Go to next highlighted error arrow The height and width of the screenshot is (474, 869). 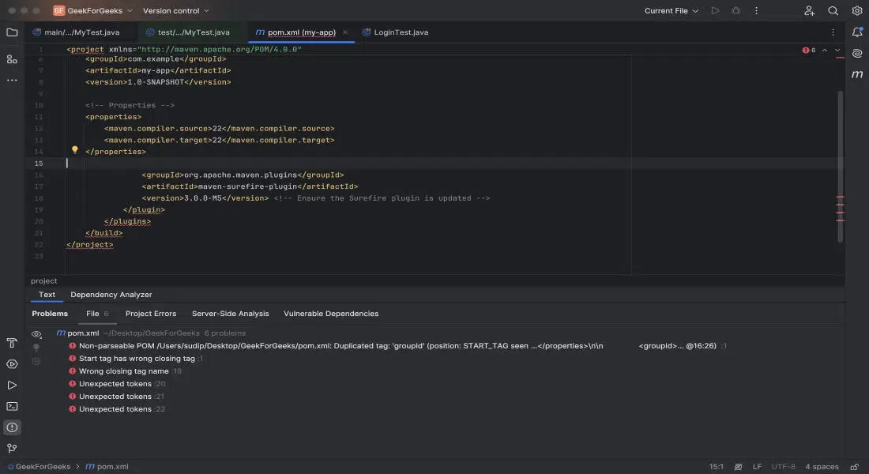pyautogui.click(x=837, y=50)
